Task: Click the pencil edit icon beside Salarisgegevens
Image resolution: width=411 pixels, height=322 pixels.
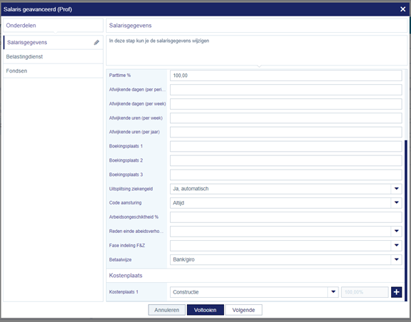Action: click(x=97, y=42)
